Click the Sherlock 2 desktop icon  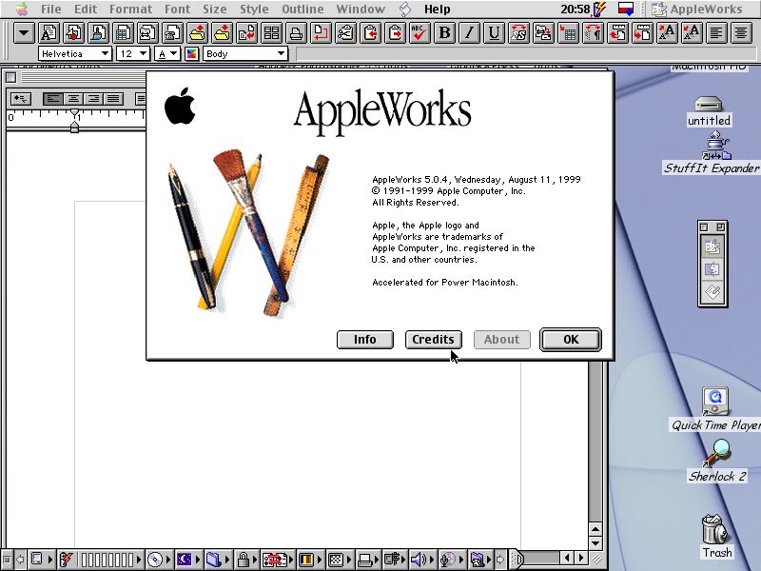click(x=717, y=453)
